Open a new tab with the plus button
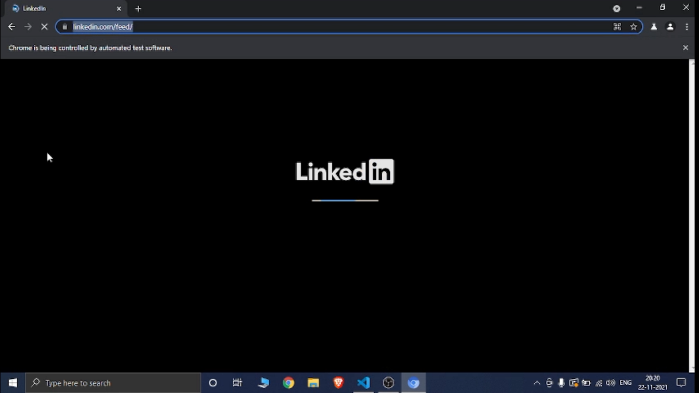 tap(138, 9)
